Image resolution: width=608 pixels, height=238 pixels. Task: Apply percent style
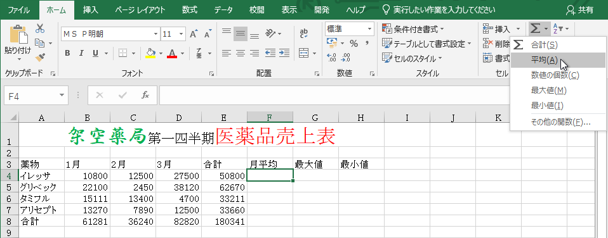click(354, 43)
